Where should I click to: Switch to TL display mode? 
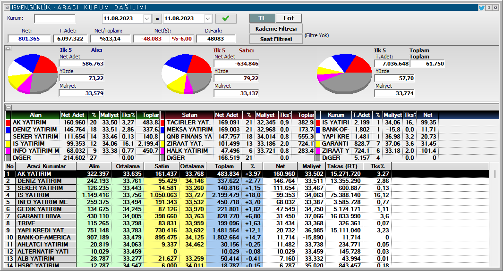click(262, 18)
